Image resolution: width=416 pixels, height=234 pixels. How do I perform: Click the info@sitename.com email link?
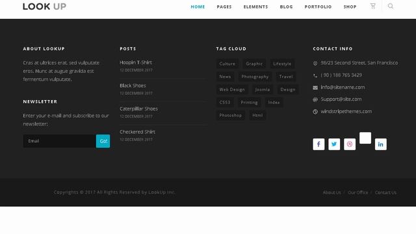pyautogui.click(x=343, y=87)
